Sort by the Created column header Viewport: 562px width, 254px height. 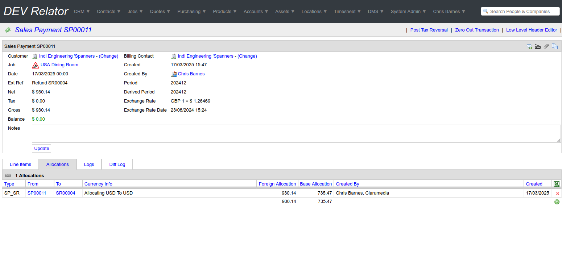(534, 184)
